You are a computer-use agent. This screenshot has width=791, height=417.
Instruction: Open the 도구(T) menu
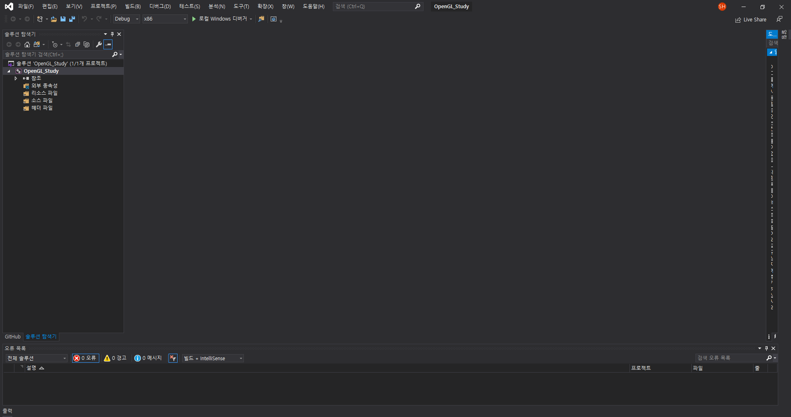pyautogui.click(x=241, y=7)
